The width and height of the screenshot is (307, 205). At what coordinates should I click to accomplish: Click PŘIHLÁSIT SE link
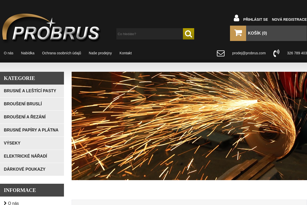(255, 19)
